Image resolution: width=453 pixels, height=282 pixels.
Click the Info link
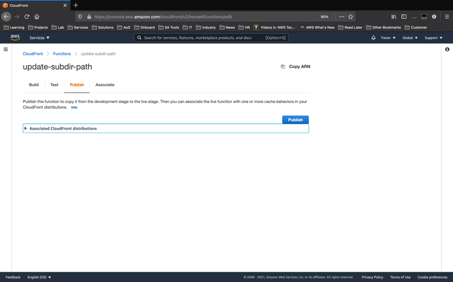click(x=74, y=107)
